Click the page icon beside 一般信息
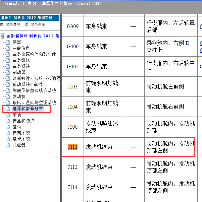 [x=8, y=48]
